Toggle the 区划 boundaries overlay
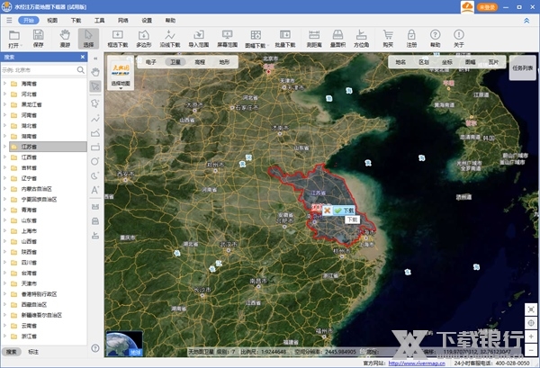Image resolution: width=540 pixels, height=368 pixels. (424, 63)
